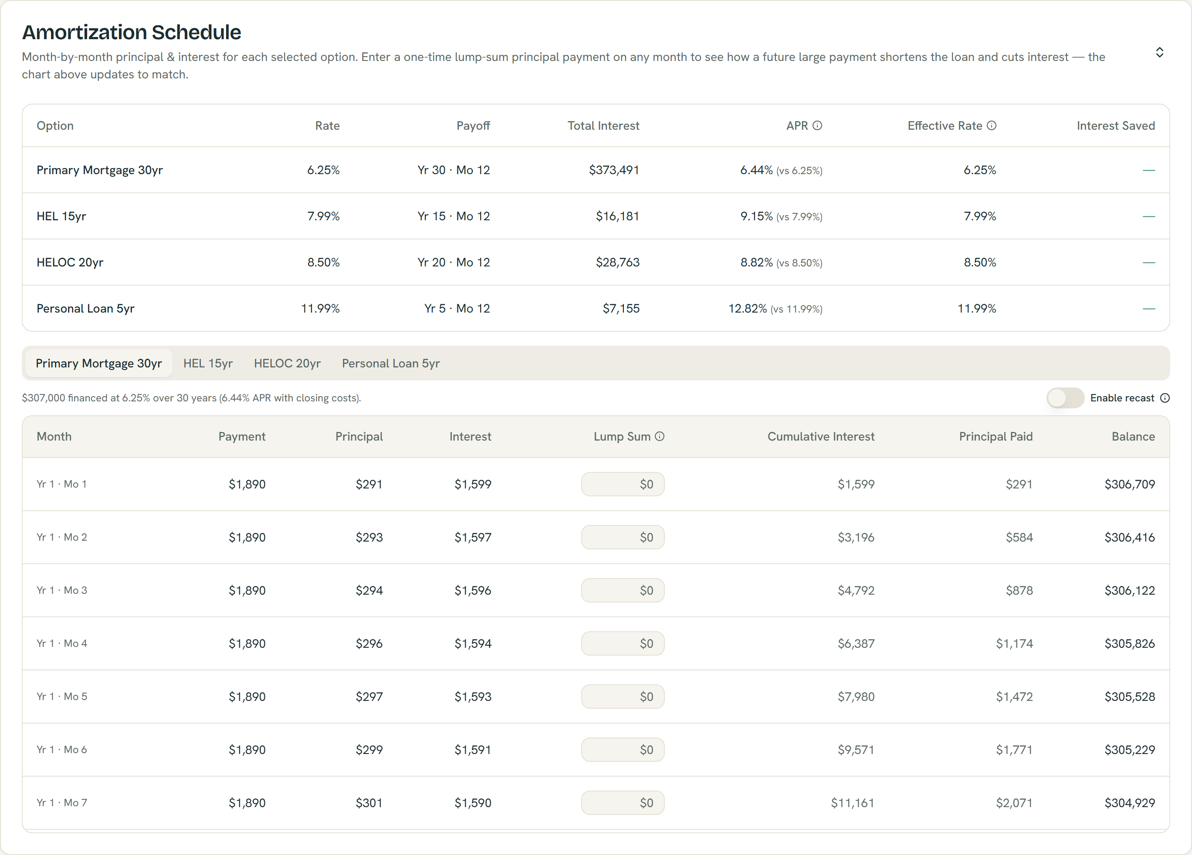
Task: Click the Total Interest column header
Action: (x=603, y=126)
